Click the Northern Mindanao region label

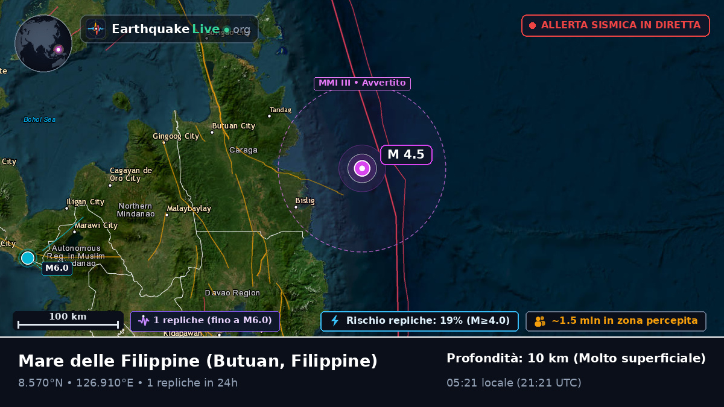coord(136,210)
